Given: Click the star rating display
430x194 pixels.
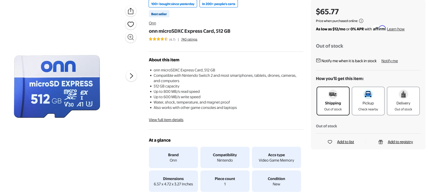Looking at the screenshot, I should tap(158, 39).
